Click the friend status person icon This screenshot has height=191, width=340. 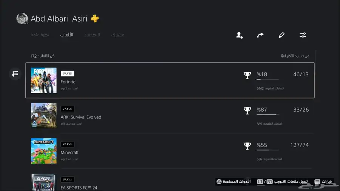click(x=240, y=35)
